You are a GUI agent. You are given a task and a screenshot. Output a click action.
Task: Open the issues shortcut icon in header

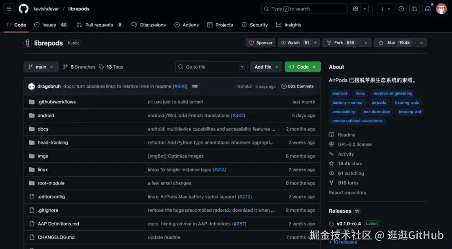click(x=401, y=9)
